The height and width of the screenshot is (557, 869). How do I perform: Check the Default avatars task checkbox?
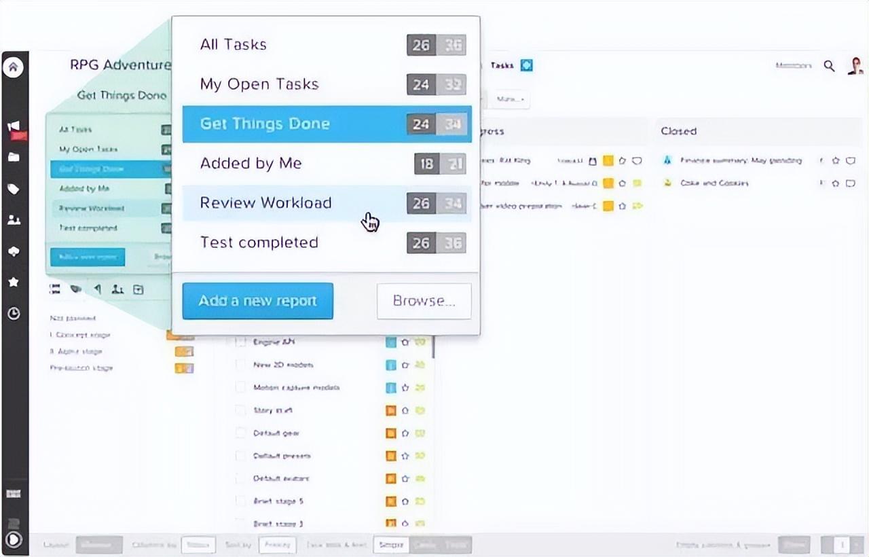[x=240, y=478]
